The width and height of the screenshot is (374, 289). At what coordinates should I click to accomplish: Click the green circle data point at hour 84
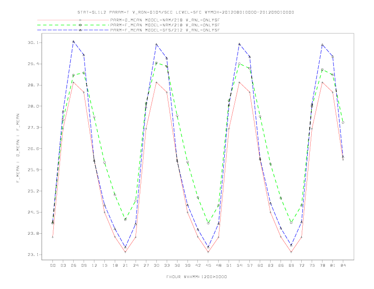(x=343, y=123)
